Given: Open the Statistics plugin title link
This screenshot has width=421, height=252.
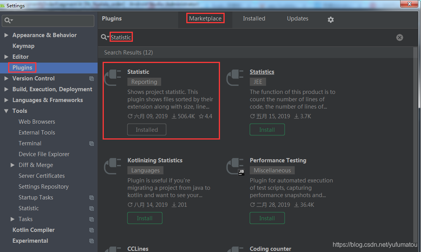Looking at the screenshot, I should [x=262, y=72].
